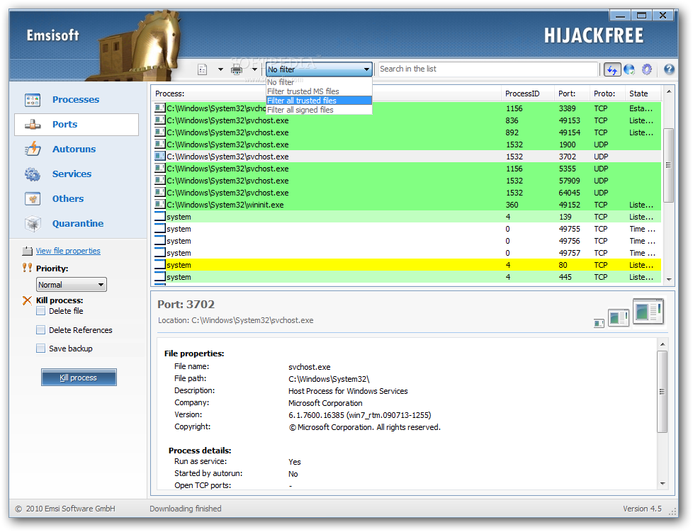Click the file properties folder icon
Image resolution: width=693 pixels, height=532 pixels.
click(x=28, y=251)
